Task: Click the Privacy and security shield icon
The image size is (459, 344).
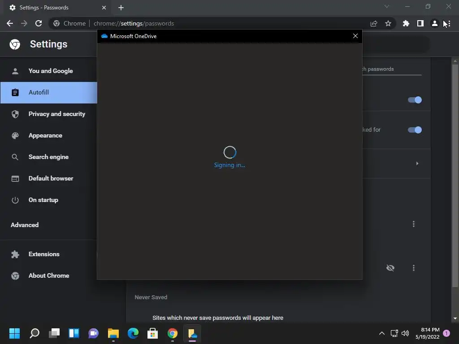Action: click(x=15, y=114)
